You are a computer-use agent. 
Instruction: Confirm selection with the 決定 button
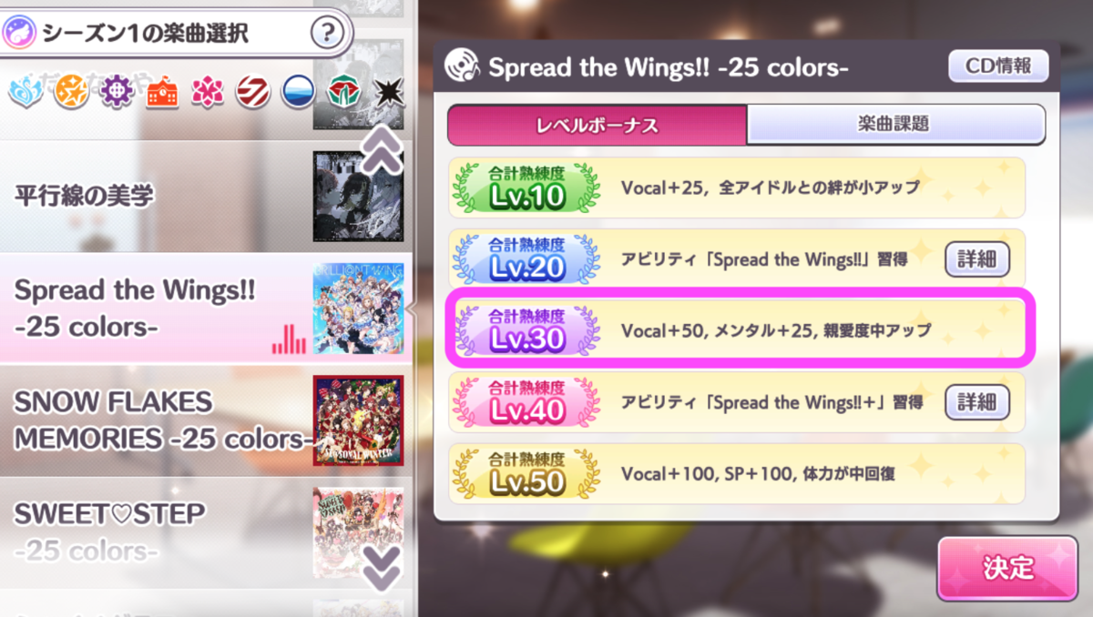1008,568
